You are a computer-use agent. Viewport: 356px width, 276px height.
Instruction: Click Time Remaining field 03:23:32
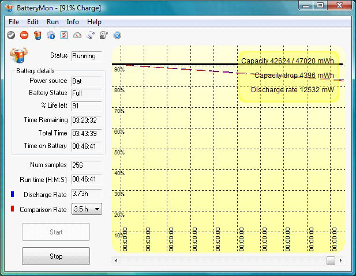(x=87, y=120)
